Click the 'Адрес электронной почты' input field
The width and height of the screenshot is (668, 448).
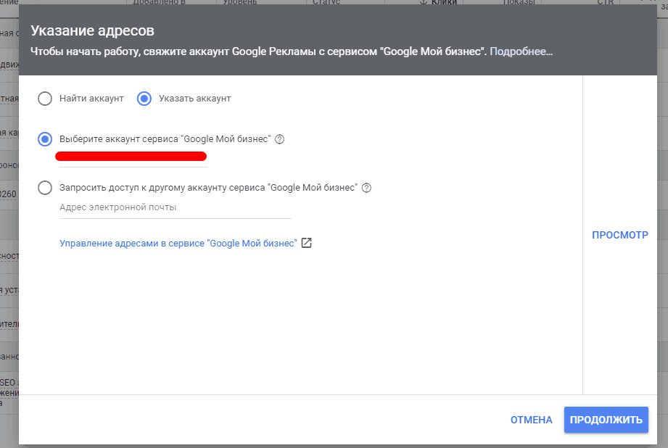tap(145, 207)
